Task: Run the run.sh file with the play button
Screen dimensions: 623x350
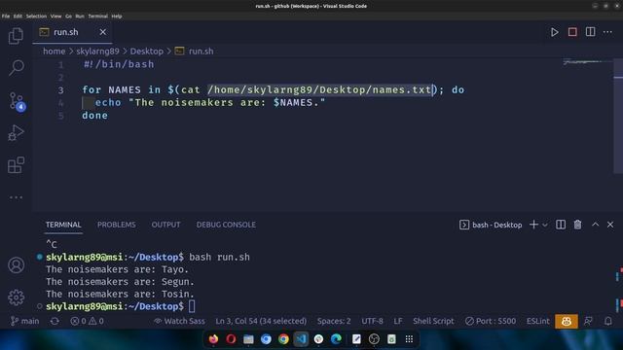Action: click(x=554, y=32)
